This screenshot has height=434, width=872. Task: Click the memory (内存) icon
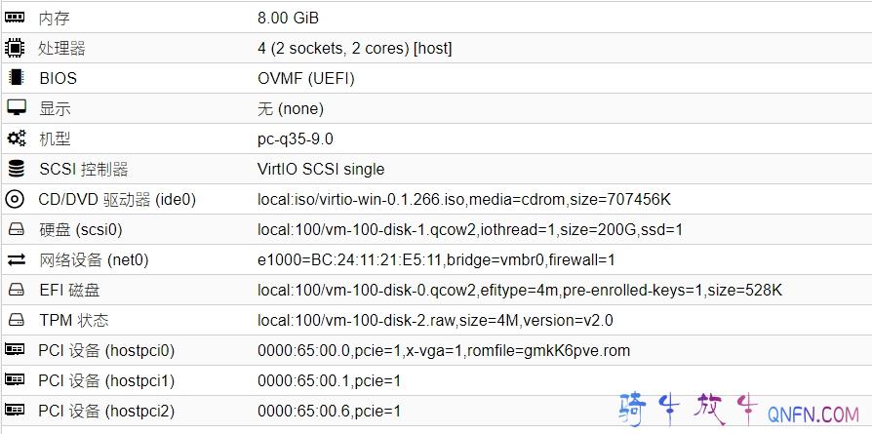coord(16,18)
